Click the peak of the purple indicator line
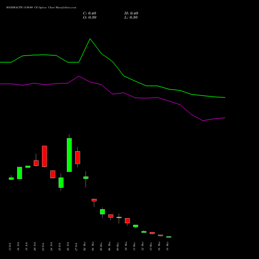Image resolution: width=259 pixels, height=259 pixels. [x=79, y=76]
